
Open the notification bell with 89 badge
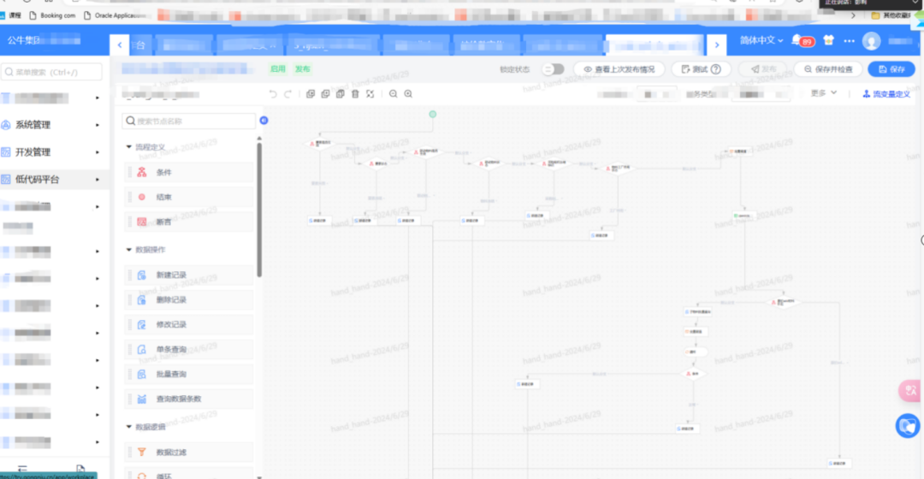(x=797, y=41)
